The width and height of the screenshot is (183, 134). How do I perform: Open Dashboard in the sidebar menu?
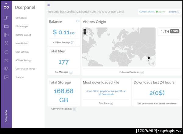click(x=21, y=18)
